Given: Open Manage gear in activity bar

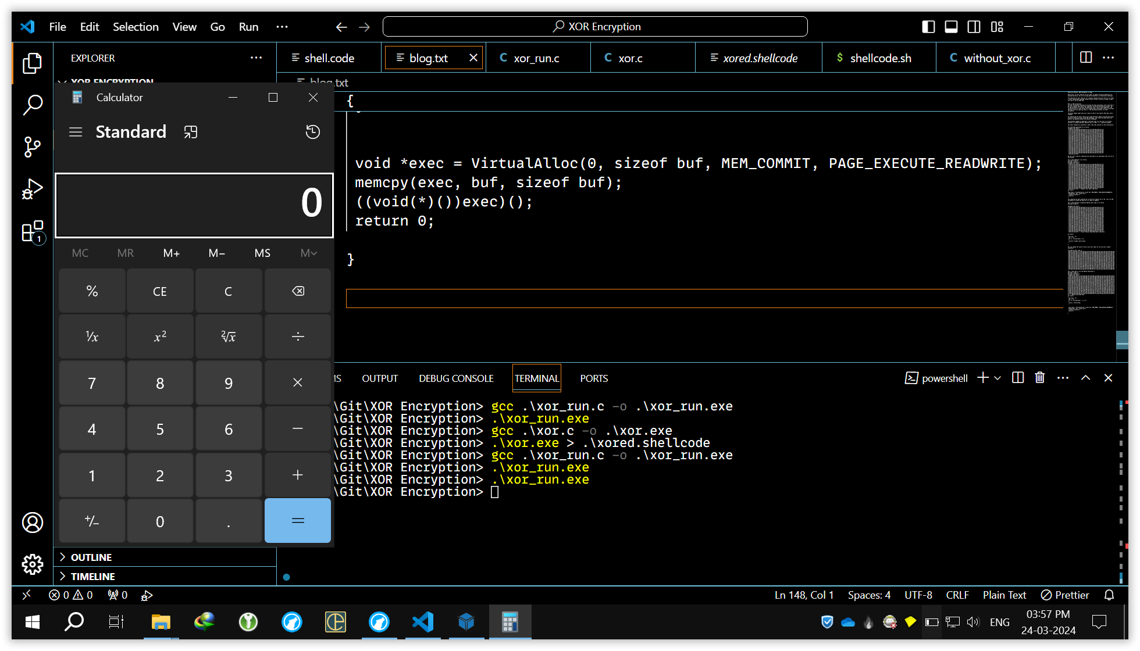Looking at the screenshot, I should tap(33, 564).
